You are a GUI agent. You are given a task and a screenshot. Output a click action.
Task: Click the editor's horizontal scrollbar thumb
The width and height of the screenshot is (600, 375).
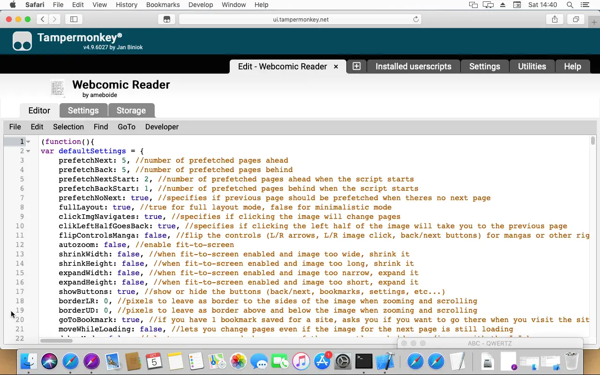coord(56,341)
